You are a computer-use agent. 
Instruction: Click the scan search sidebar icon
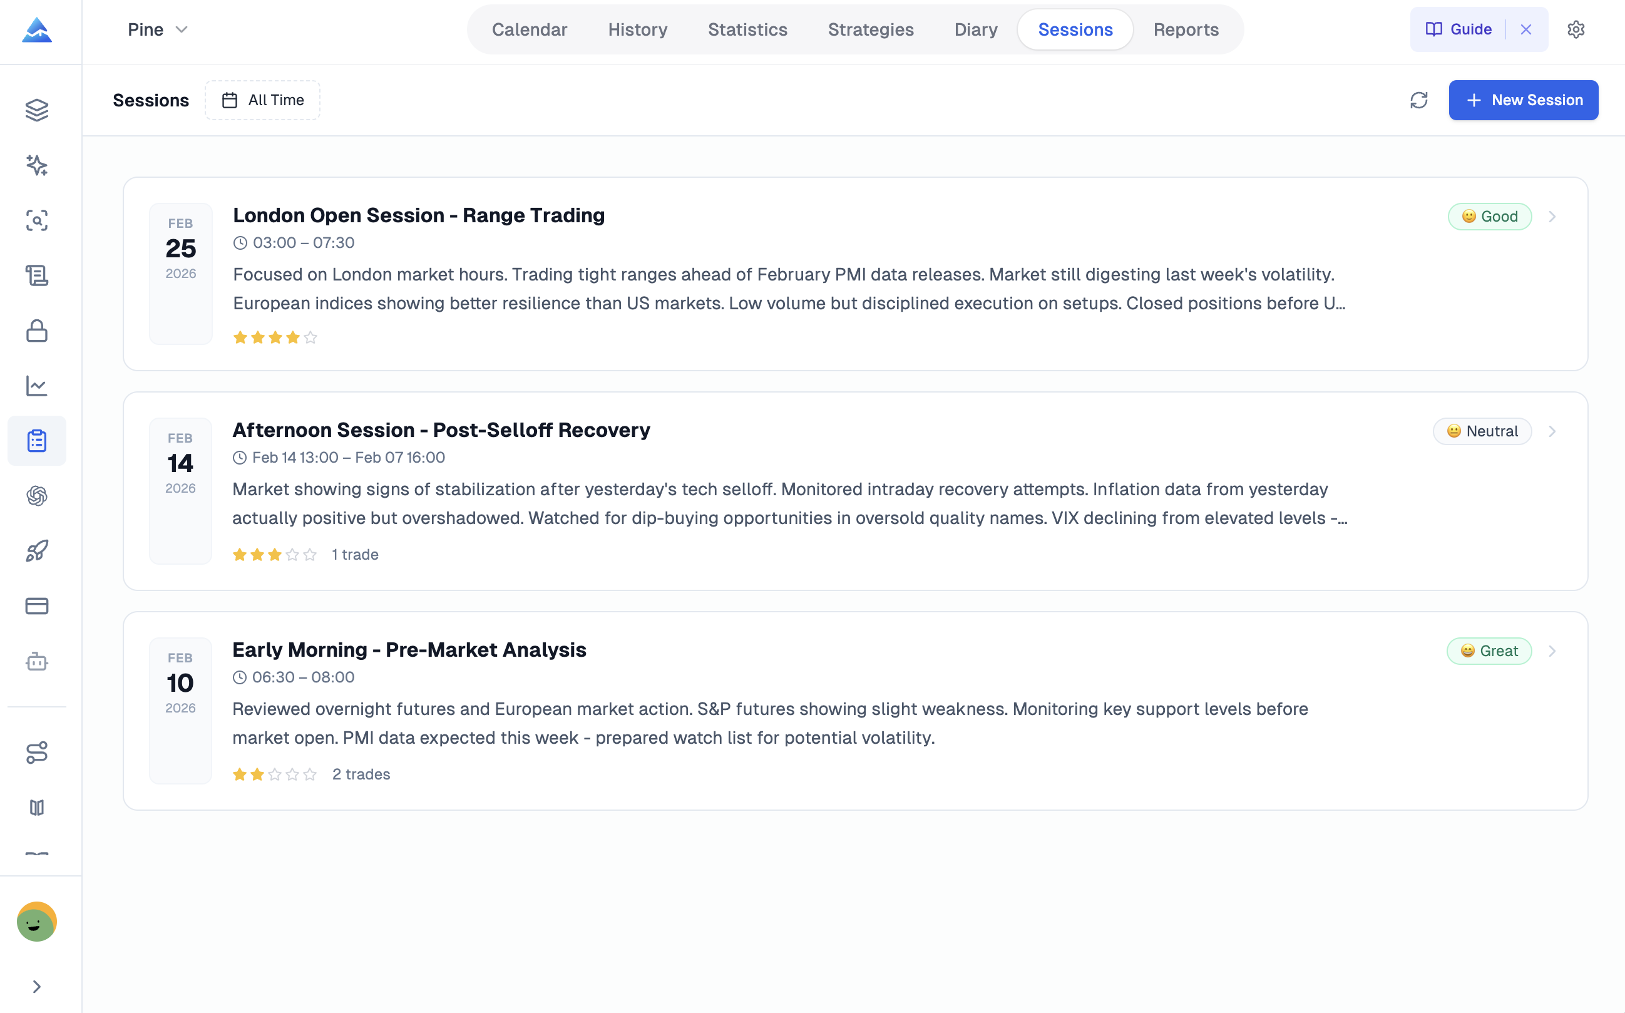pos(37,220)
